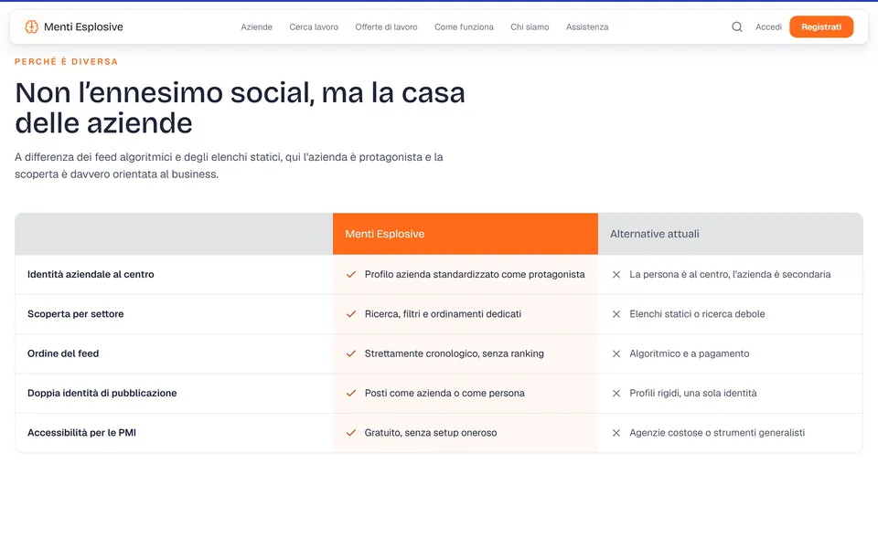Select Accessibilità per le PMI row label
878x548 pixels.
[81, 433]
